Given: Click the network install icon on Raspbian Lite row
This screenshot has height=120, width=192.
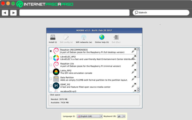Looking at the screenshot, I should tap(134, 64).
